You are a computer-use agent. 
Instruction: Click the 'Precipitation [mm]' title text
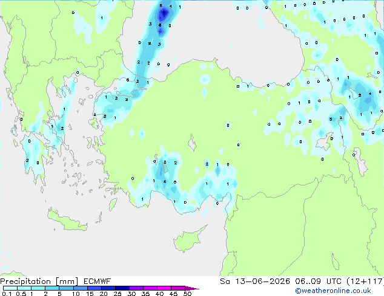pyautogui.click(x=39, y=282)
